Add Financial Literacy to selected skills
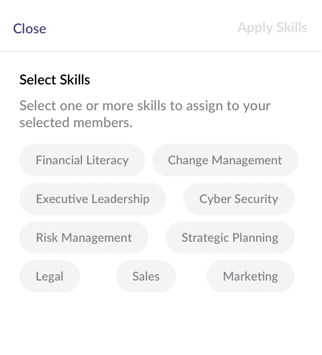 click(82, 160)
